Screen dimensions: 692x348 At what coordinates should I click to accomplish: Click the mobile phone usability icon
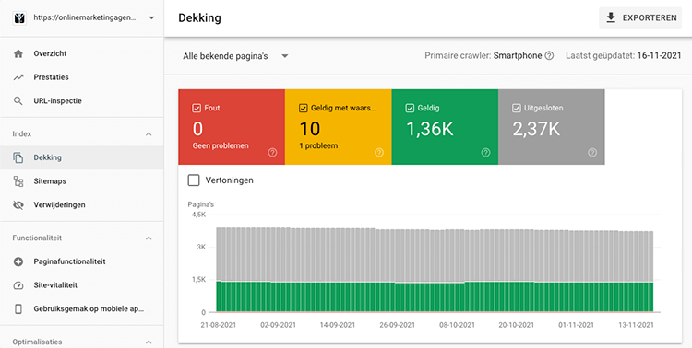click(18, 309)
